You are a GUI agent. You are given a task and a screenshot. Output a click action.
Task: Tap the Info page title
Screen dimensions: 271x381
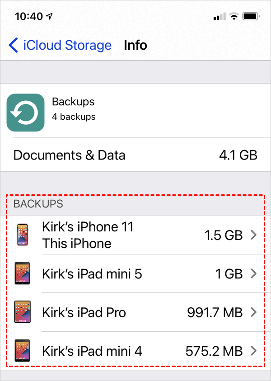pyautogui.click(x=135, y=45)
